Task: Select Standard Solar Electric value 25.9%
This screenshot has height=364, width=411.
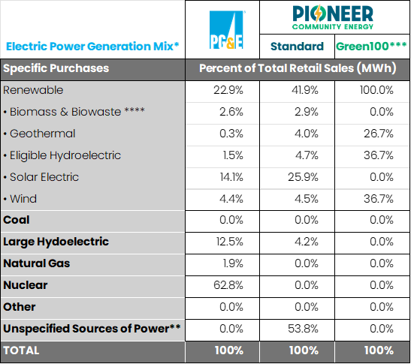Action: 303,177
